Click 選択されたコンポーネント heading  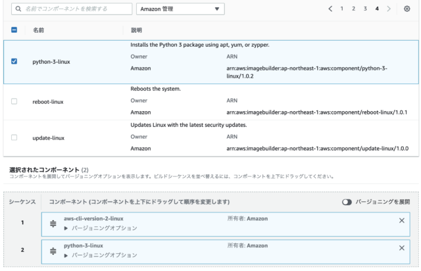point(44,170)
